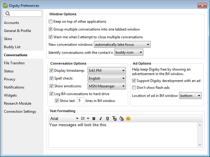Viewport: 210px width, 157px height.
Task: Open the MSN Messenger emoticon set dropdown
Action: tap(107, 86)
